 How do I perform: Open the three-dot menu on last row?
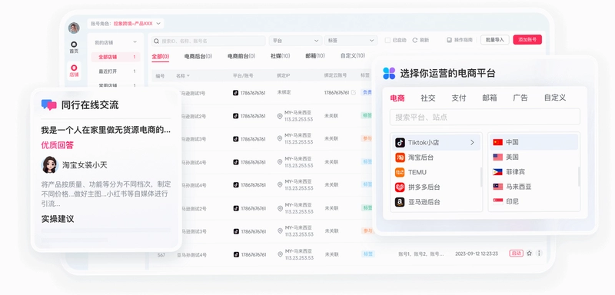click(539, 253)
